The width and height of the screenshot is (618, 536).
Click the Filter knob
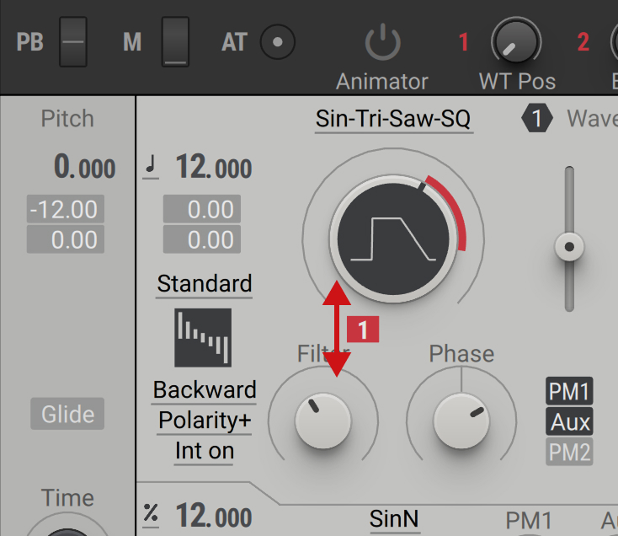click(322, 421)
